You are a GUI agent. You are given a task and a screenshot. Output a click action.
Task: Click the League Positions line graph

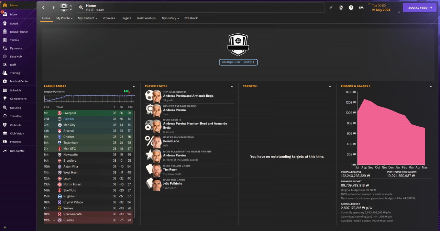[x=89, y=98]
